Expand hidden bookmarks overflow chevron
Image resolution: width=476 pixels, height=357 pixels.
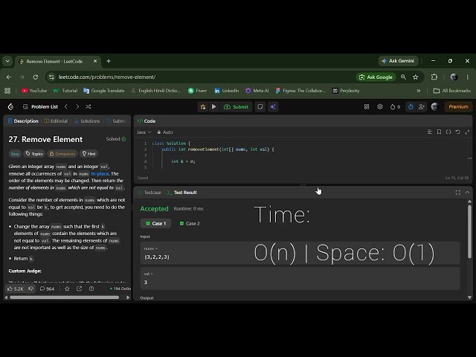coord(419,91)
